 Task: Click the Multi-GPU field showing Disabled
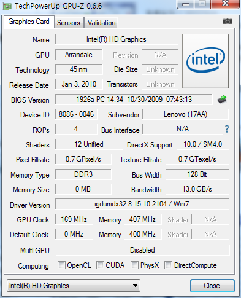pos(142,250)
